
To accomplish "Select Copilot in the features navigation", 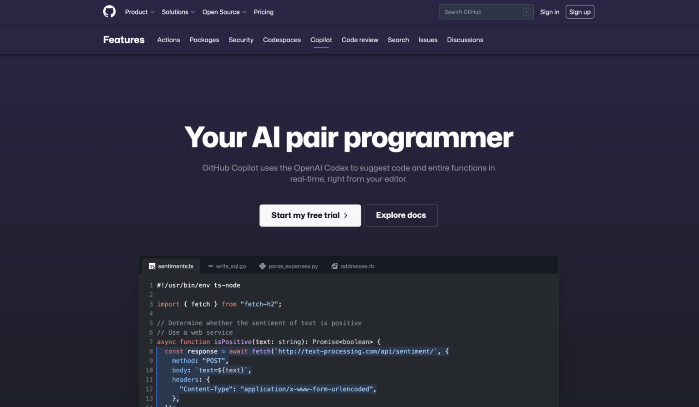I will coord(321,40).
